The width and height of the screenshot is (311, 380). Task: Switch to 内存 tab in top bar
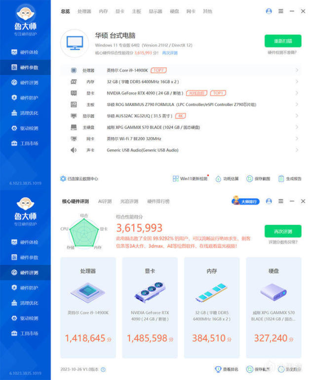point(103,11)
